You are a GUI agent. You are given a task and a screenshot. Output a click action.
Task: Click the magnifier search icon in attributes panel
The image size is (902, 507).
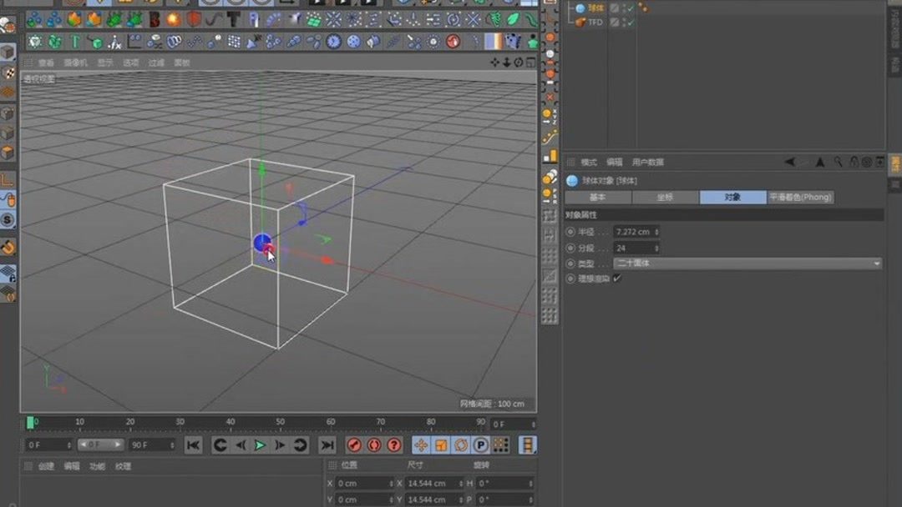[838, 161]
